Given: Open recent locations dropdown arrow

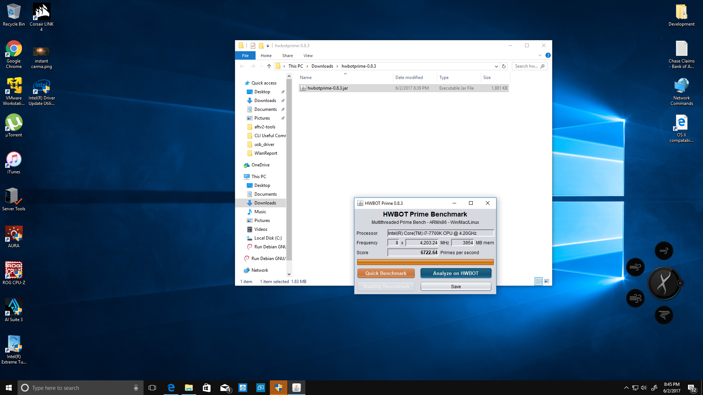Looking at the screenshot, I should pos(261,66).
